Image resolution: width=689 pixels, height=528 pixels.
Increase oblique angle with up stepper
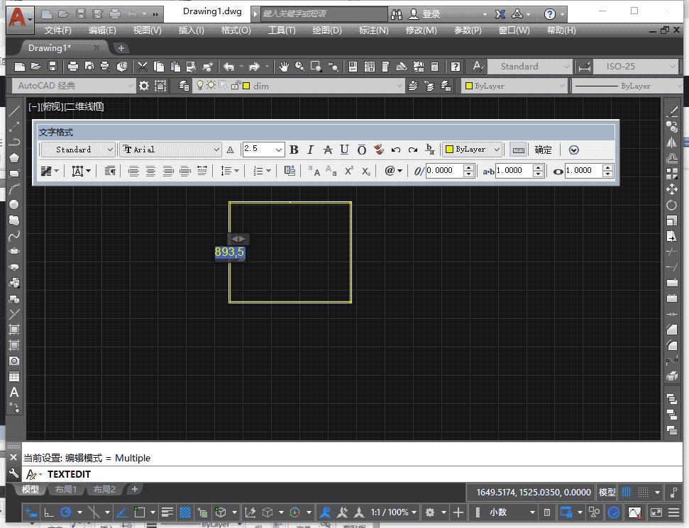coord(469,167)
